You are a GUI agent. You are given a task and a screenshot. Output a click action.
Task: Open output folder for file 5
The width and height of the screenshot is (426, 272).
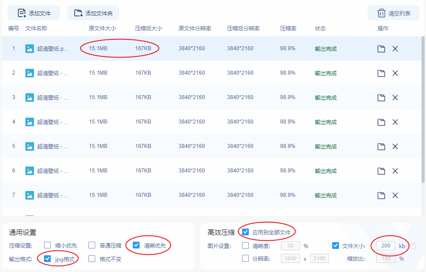coord(381,147)
